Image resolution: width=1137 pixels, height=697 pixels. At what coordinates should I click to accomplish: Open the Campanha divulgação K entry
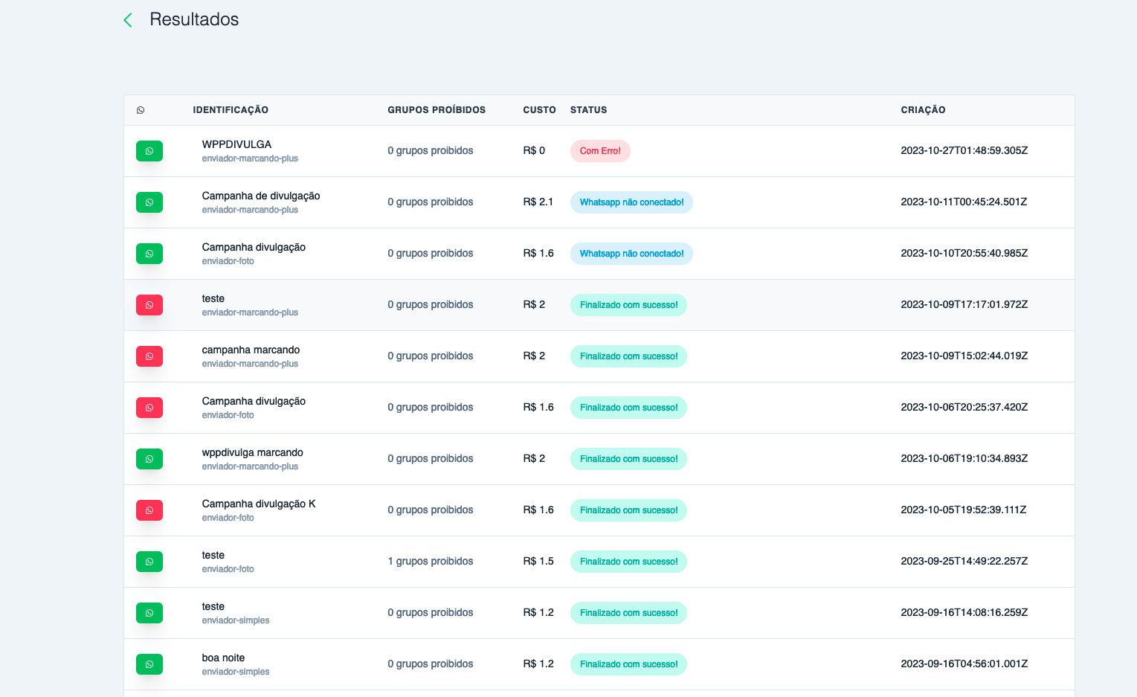pos(259,504)
